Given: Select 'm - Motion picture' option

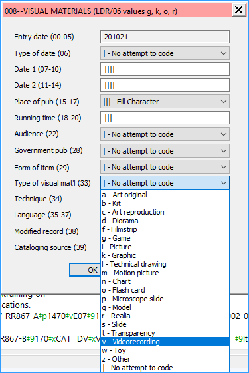Looking at the screenshot, I should tap(165, 273).
